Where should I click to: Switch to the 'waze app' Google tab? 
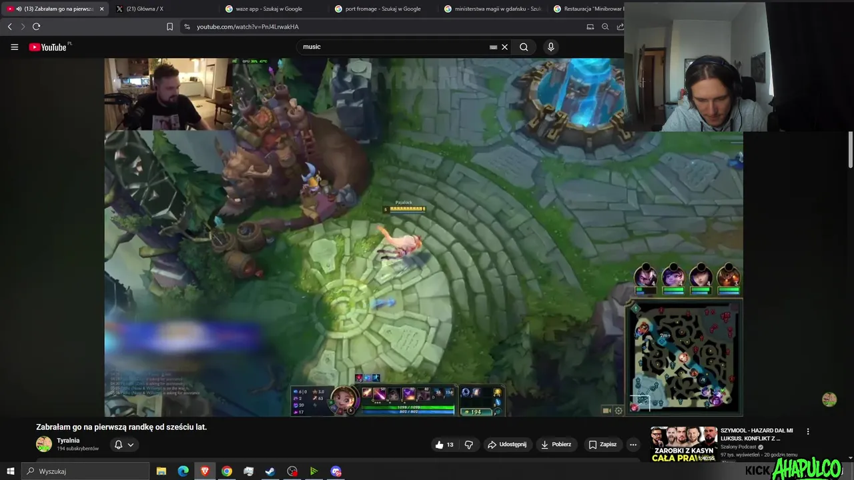point(274,9)
